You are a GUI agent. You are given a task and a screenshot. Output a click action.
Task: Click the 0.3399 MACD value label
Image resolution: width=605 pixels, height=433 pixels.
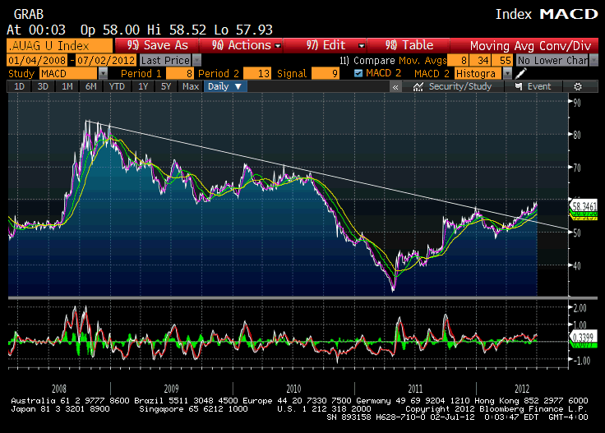[584, 338]
